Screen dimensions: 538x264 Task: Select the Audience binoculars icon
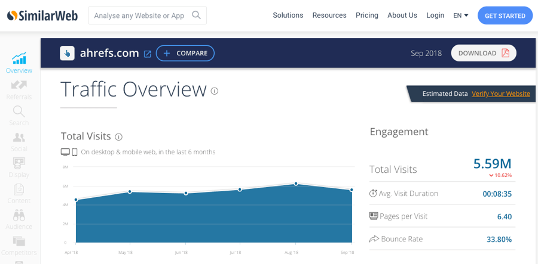point(19,216)
